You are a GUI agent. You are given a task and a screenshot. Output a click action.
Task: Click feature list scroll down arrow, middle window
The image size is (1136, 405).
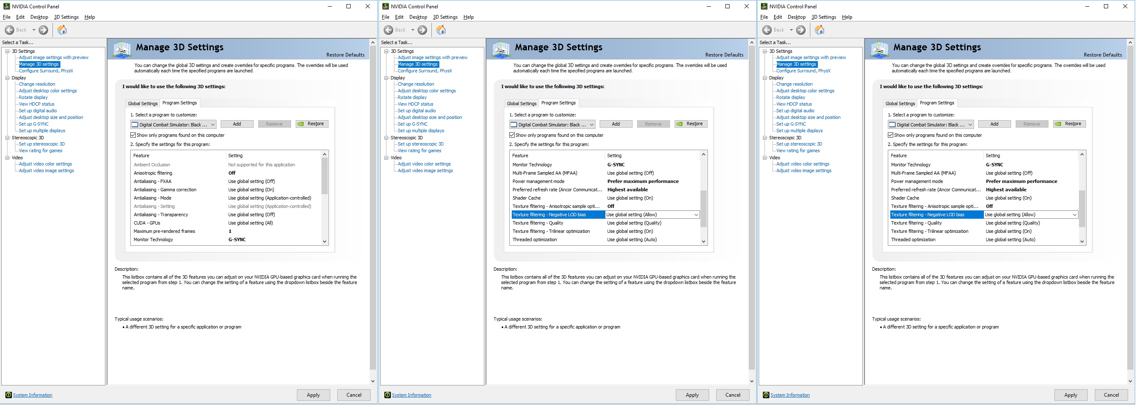[x=703, y=241]
